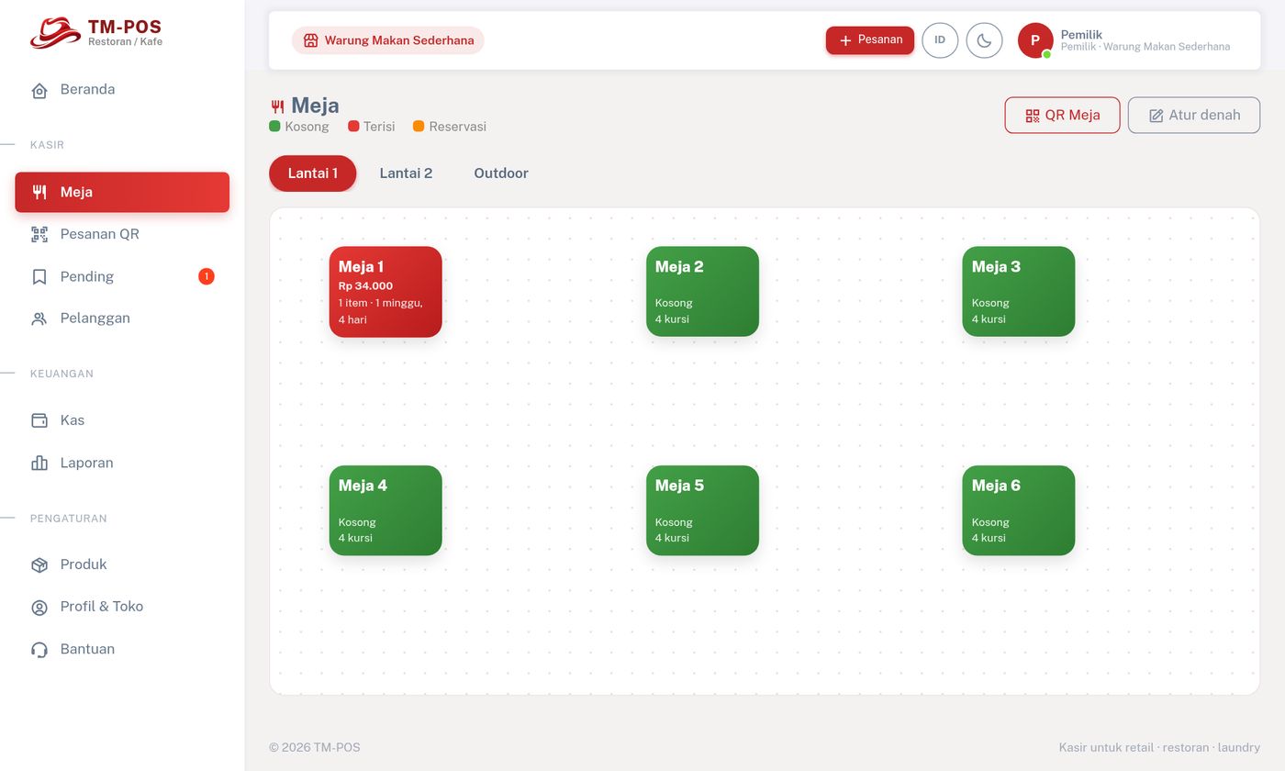The image size is (1285, 771).
Task: Open Pesanan QR in the sidebar
Action: pyautogui.click(x=122, y=234)
